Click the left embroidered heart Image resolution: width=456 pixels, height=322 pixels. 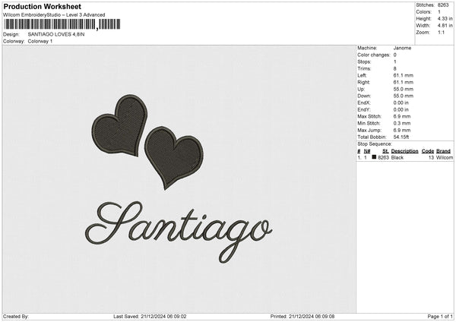(x=120, y=126)
